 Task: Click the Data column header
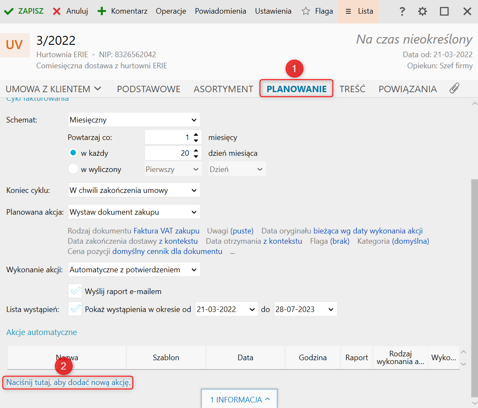pos(246,358)
